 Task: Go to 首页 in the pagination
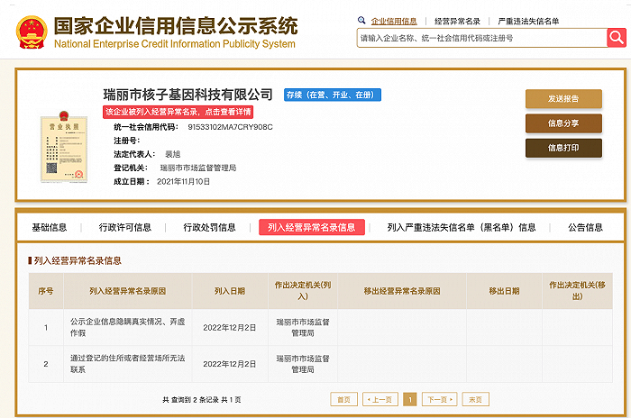[343, 399]
